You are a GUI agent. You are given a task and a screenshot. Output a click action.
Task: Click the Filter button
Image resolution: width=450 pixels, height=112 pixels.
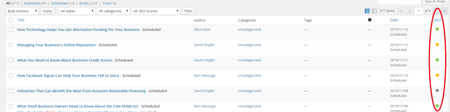tap(188, 11)
